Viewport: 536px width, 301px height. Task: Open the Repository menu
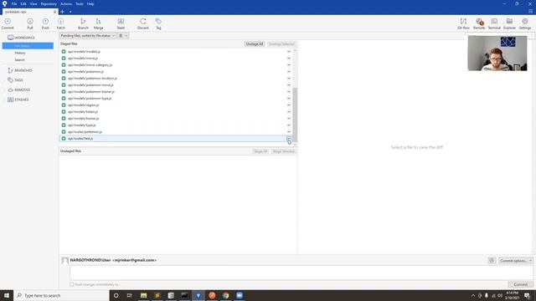click(49, 3)
